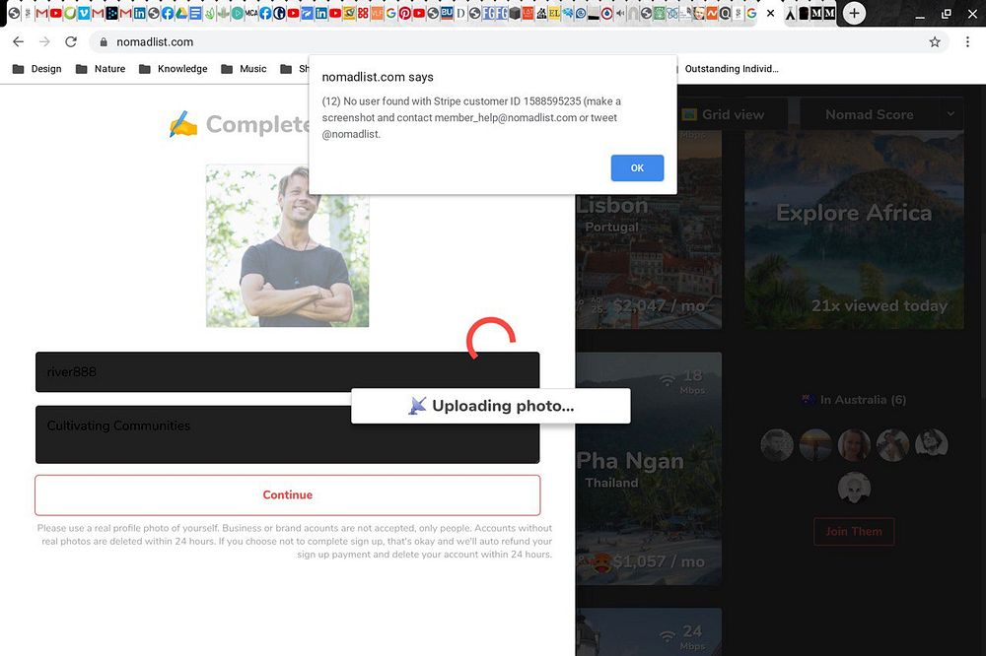Screen dimensions: 986x656
Task: Click the river888 username field
Action: 287,372
